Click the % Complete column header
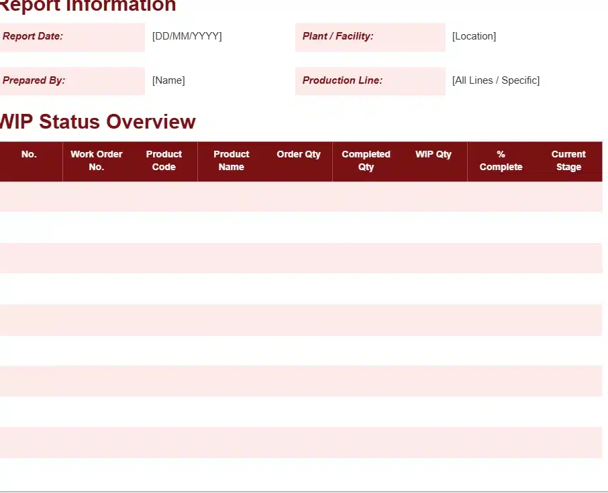The height and width of the screenshot is (493, 608). point(501,161)
